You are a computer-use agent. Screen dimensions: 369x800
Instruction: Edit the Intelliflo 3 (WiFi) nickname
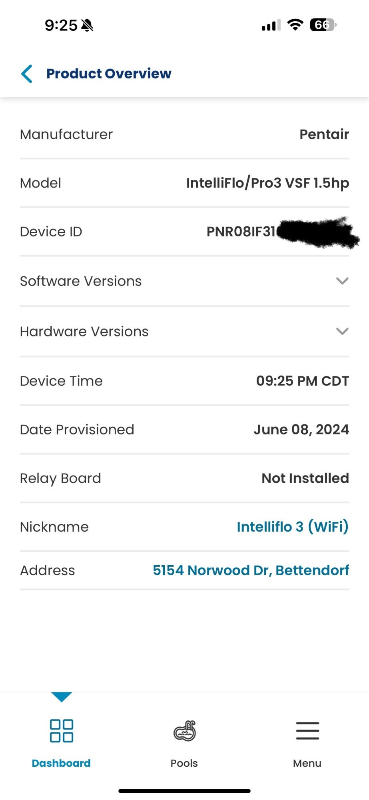coord(293,527)
